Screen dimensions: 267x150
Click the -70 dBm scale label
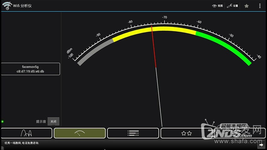[x=165, y=17]
